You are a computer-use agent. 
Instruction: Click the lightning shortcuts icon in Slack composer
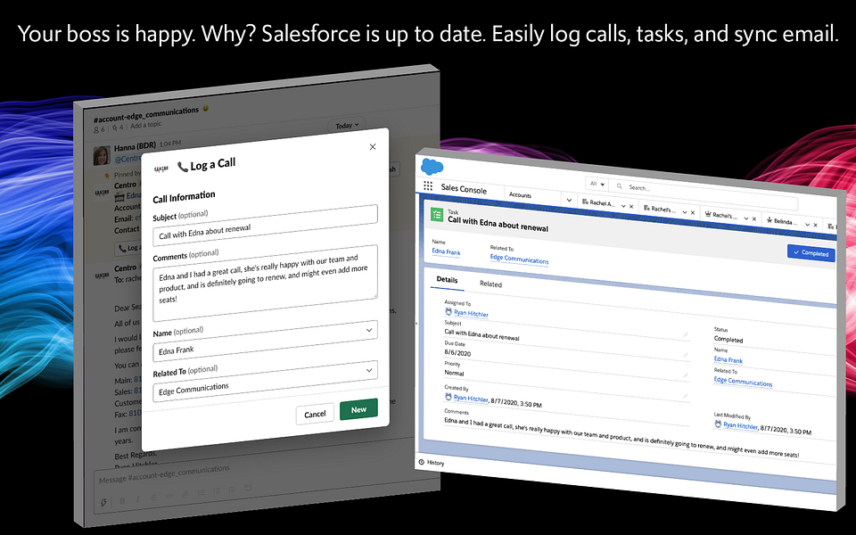coord(103,502)
